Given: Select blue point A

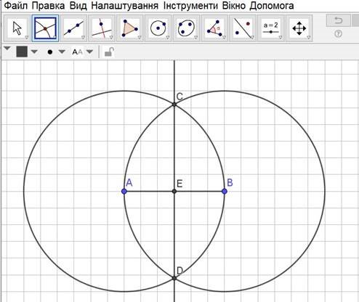Looking at the screenshot, I should tap(124, 192).
